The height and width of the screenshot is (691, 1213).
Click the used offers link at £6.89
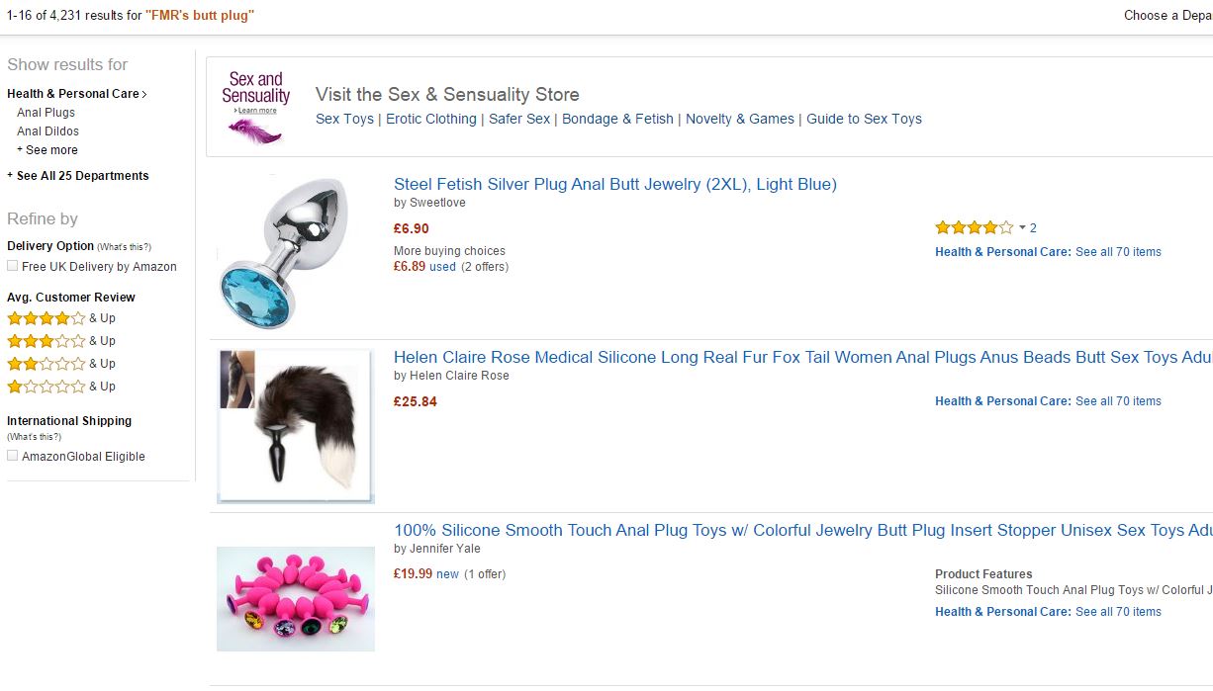click(442, 267)
